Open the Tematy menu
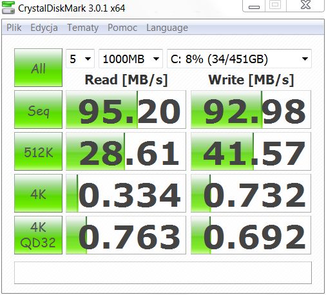 (x=83, y=28)
